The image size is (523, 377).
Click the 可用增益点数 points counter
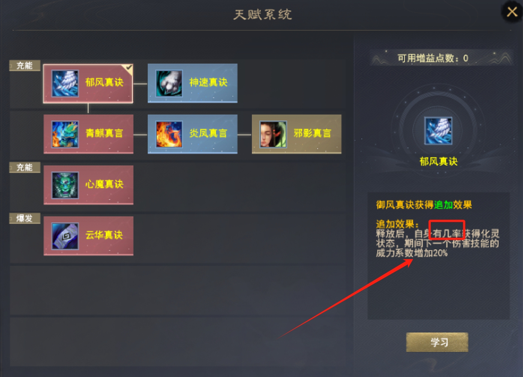[433, 58]
